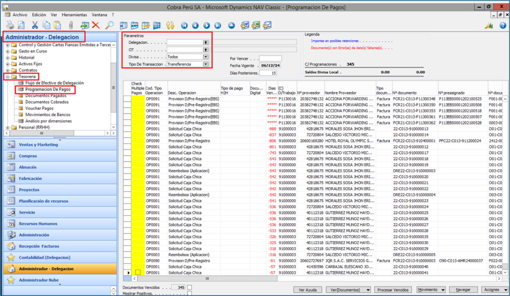Expand the Gasto en Curso tree node
Viewport: 510px width, 296px height.
pyautogui.click(x=7, y=51)
